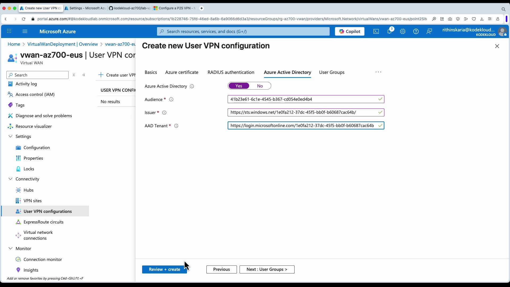Set Azure Active Directory toggle to No
510x287 pixels.
[260, 86]
